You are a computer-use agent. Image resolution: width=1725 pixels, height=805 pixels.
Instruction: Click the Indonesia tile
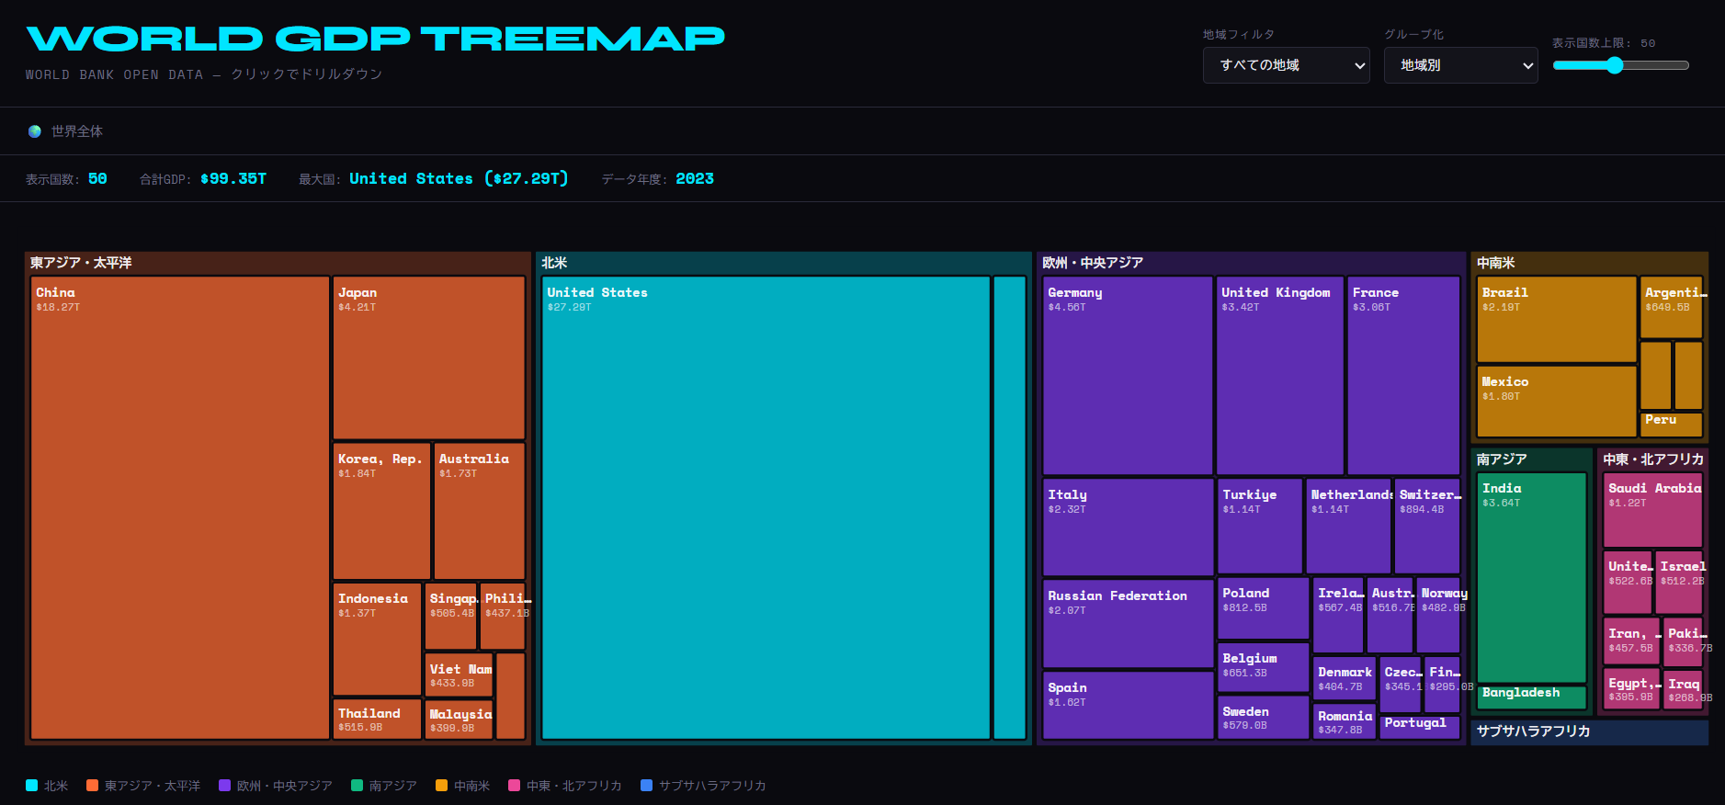(377, 639)
